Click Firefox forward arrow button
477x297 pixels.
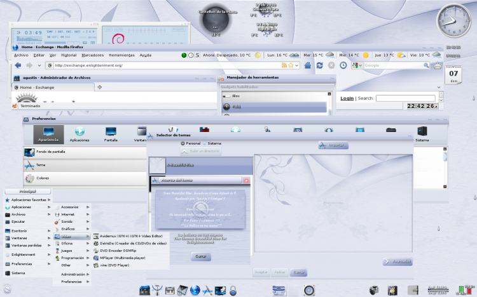[29, 65]
